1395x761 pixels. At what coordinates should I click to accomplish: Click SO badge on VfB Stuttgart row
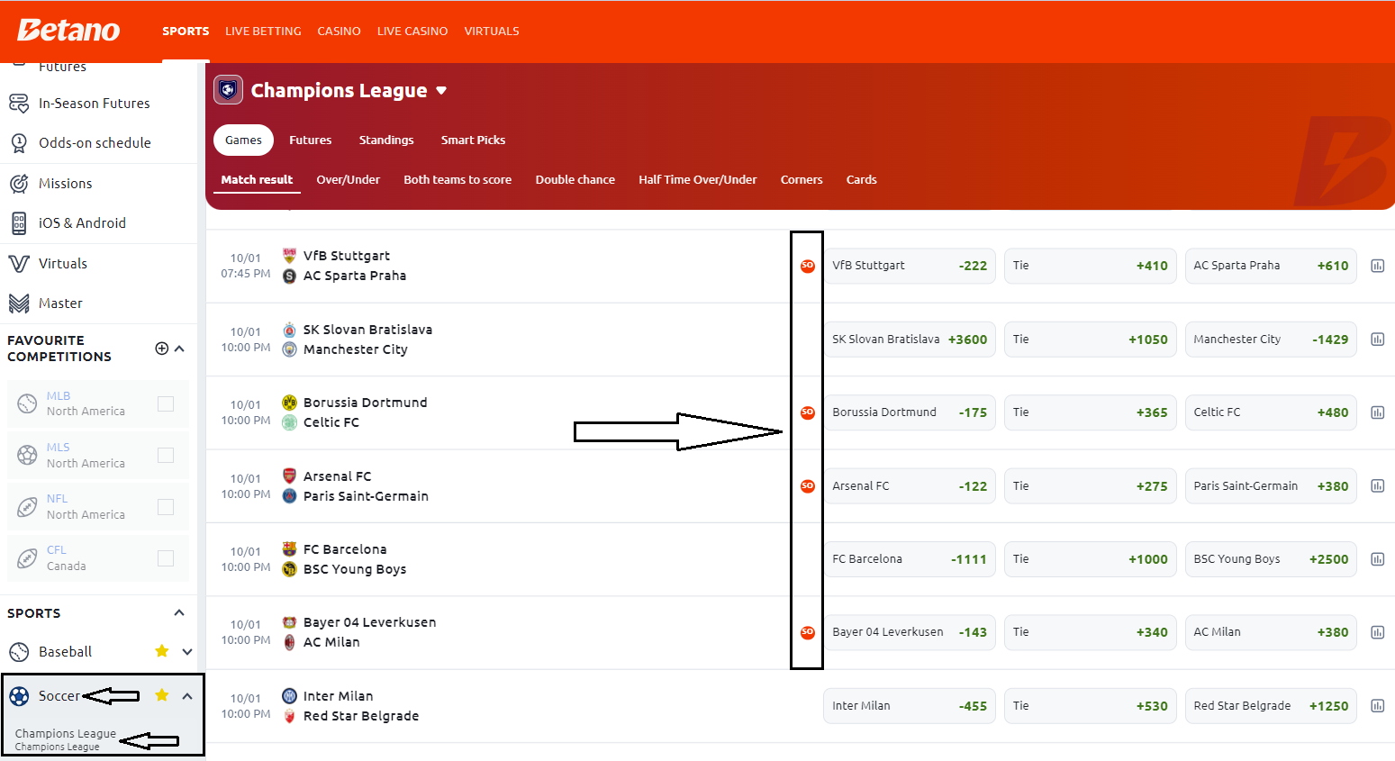click(x=808, y=266)
